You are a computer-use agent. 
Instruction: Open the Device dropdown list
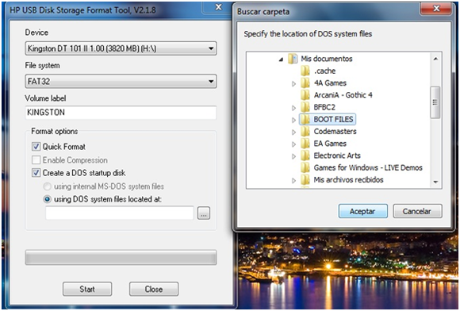pyautogui.click(x=211, y=48)
